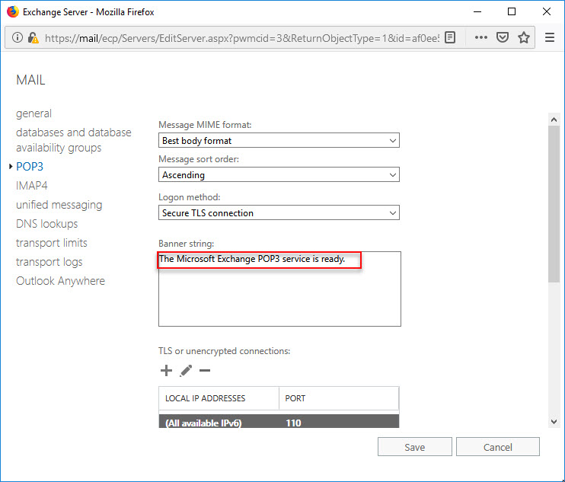Open the transport limits section
565x482 pixels.
(52, 243)
